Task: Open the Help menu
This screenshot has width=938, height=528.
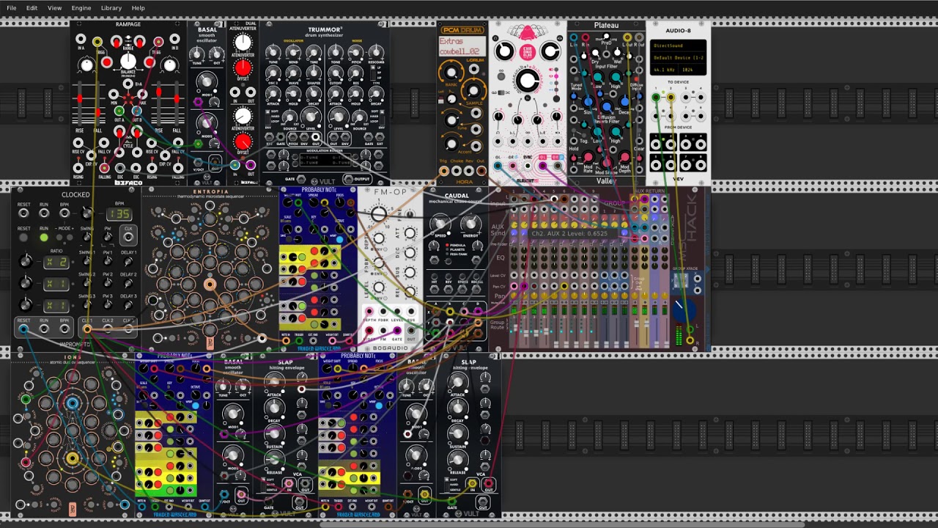Action: coord(138,8)
